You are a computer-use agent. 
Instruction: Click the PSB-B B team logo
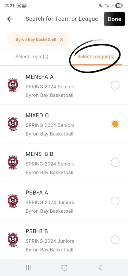point(13,240)
